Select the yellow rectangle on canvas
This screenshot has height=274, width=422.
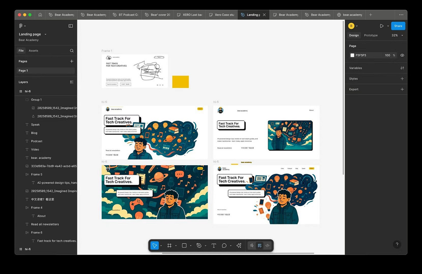(x=181, y=82)
